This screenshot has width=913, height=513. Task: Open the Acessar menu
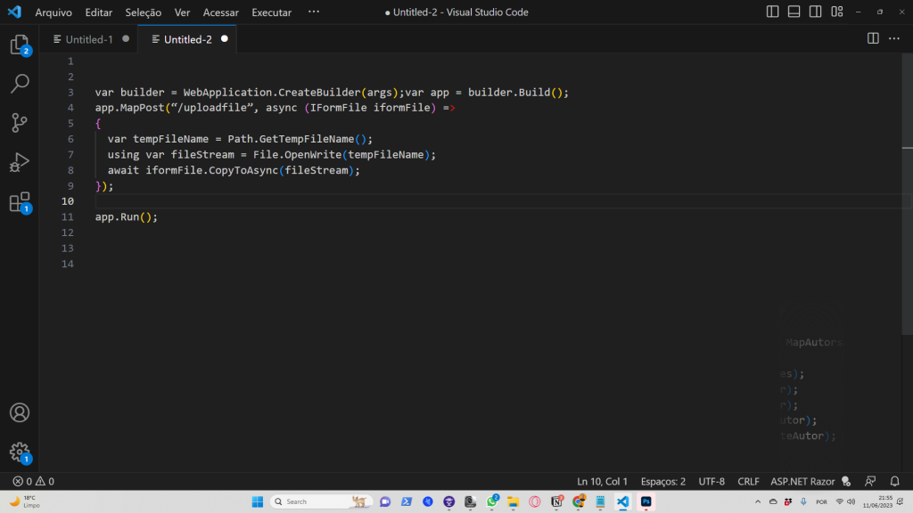pyautogui.click(x=221, y=12)
